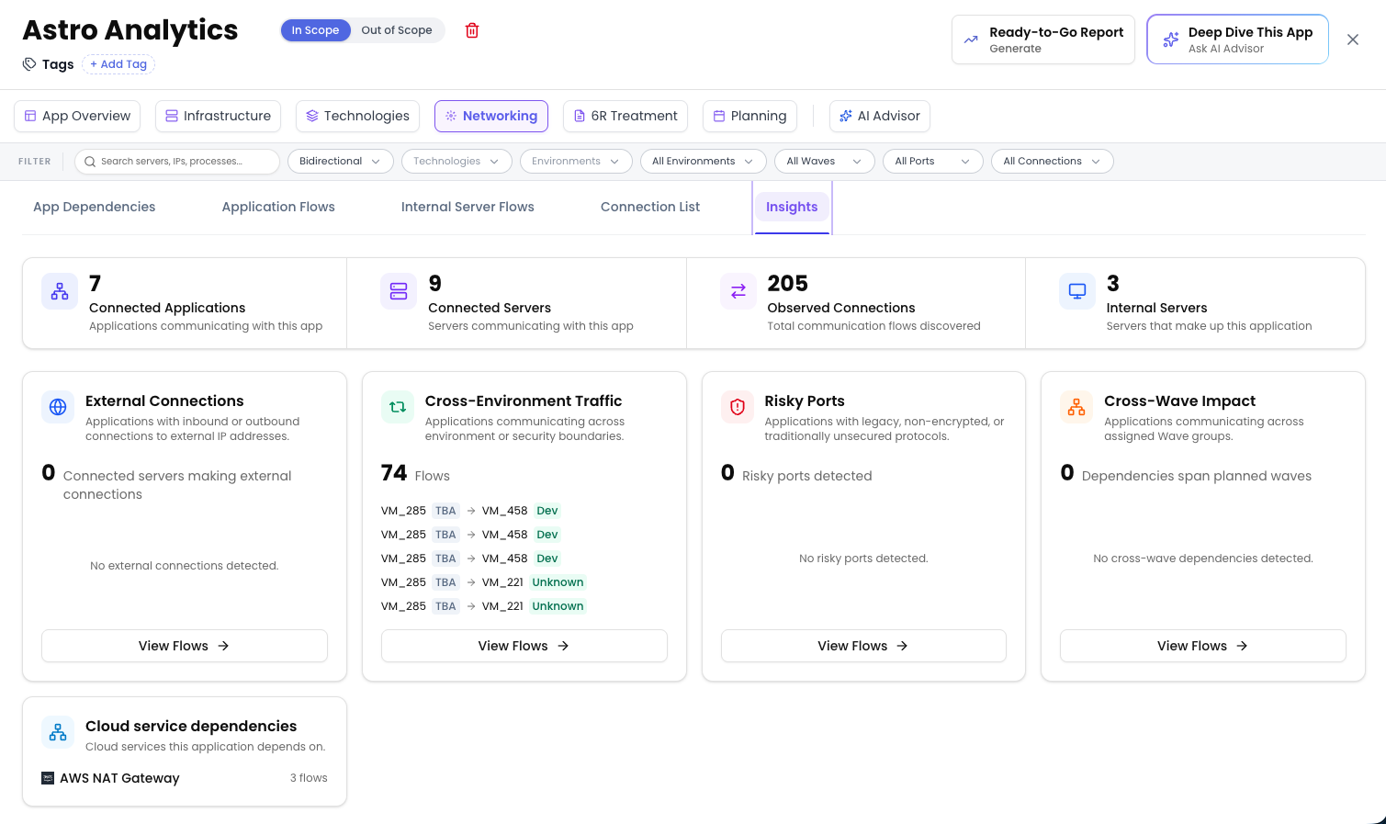View Flows for Cross-Environment Traffic

[524, 646]
